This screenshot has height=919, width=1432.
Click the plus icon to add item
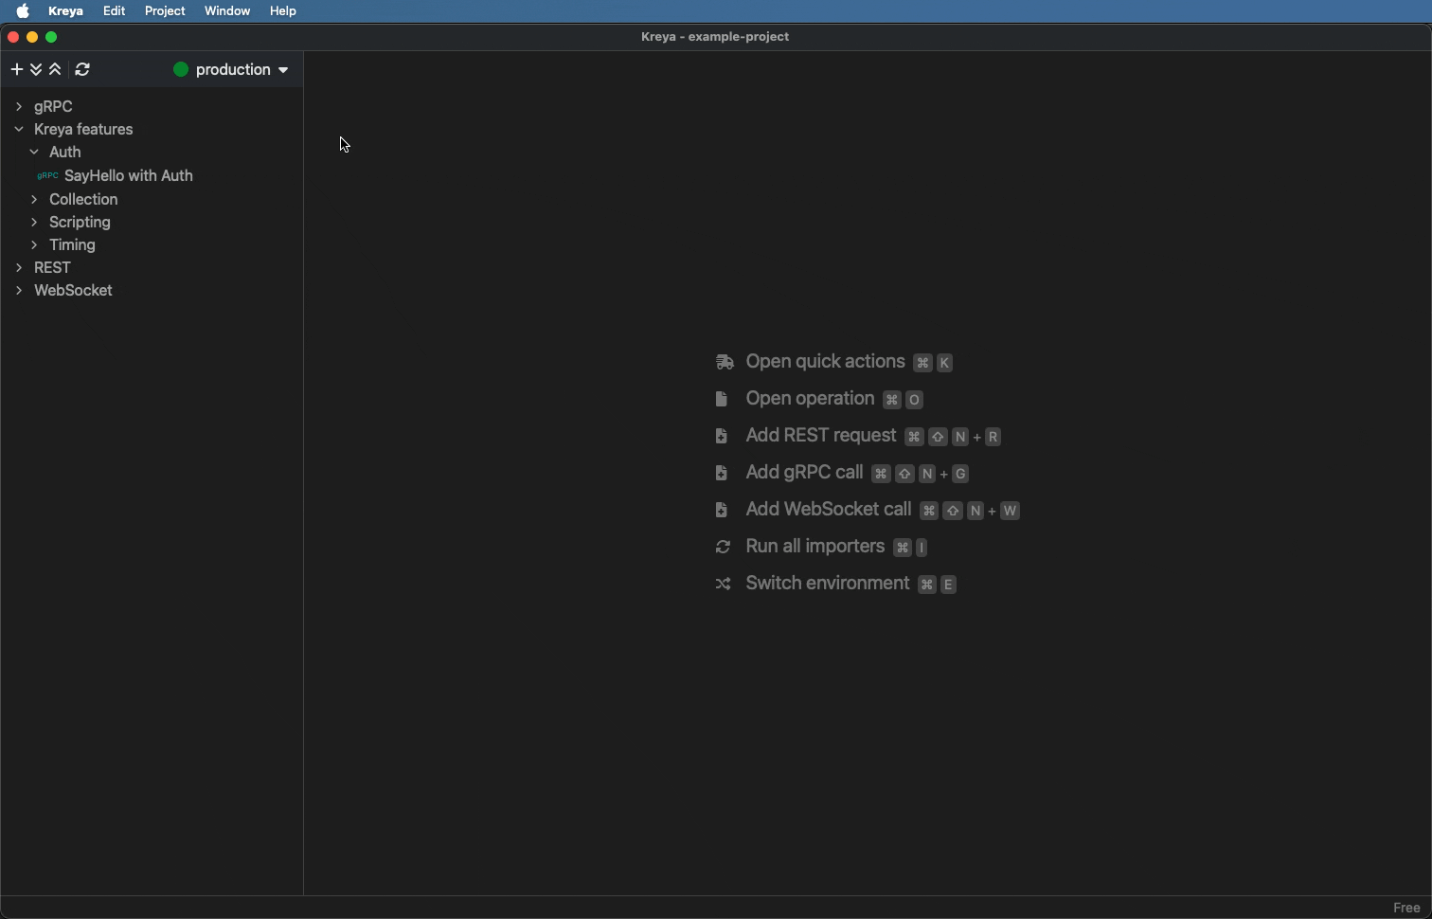click(x=16, y=69)
